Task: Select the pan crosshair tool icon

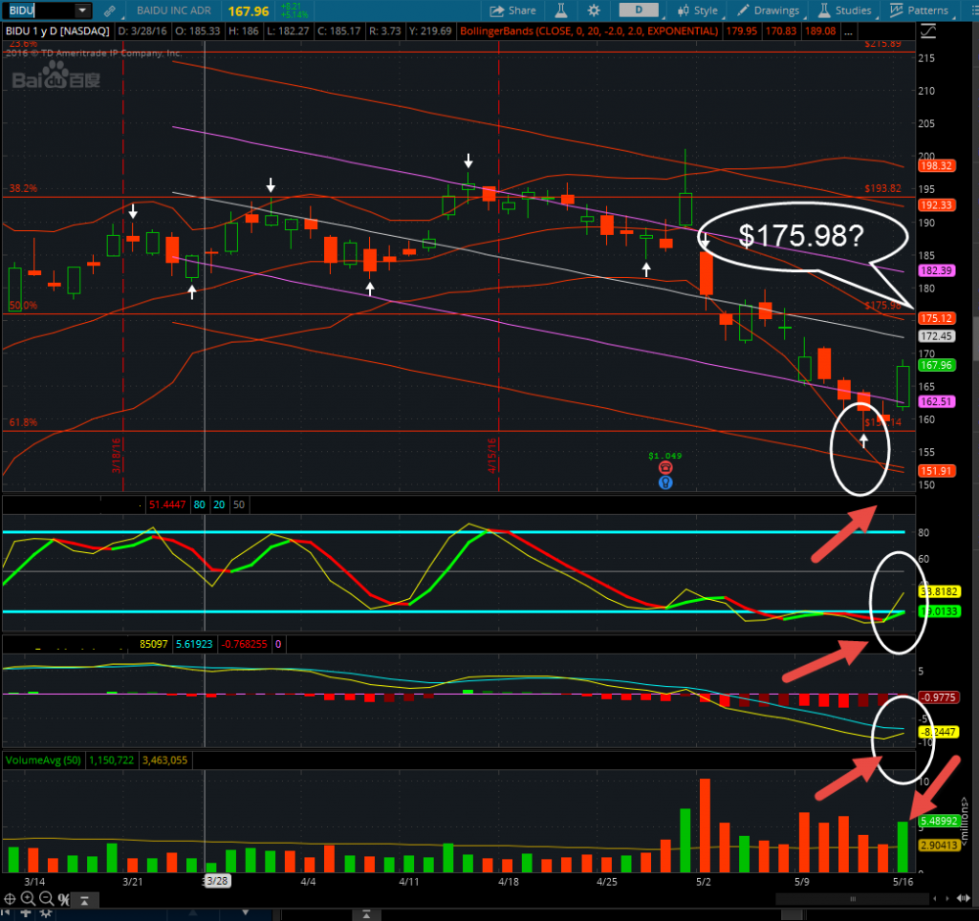Action: pos(10,898)
